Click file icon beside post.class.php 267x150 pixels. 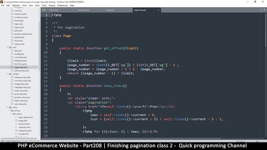point(12,94)
